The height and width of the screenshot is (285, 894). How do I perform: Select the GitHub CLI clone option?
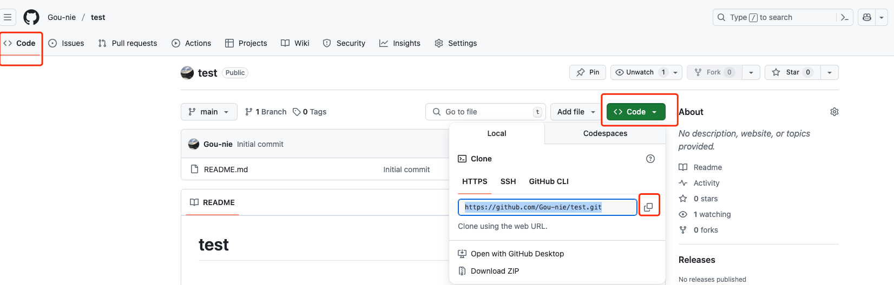(549, 181)
